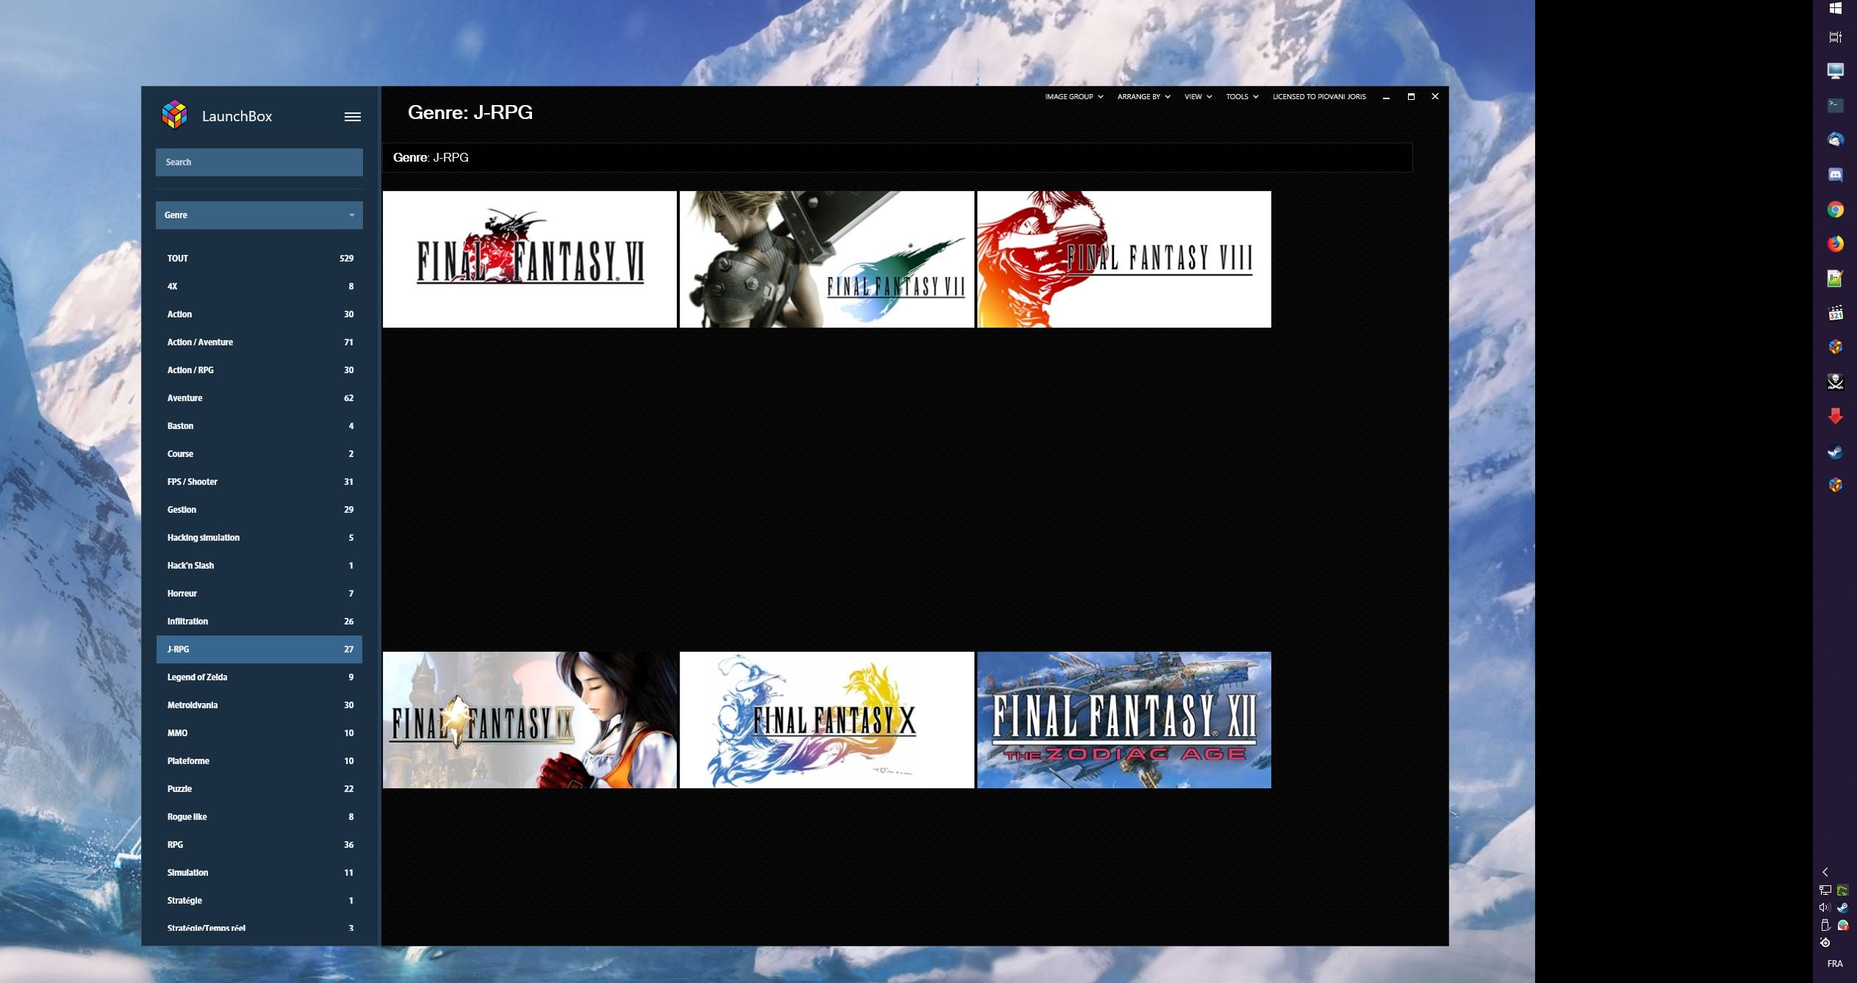1857x983 pixels.
Task: Select the Action / RPG genre
Action: point(259,370)
